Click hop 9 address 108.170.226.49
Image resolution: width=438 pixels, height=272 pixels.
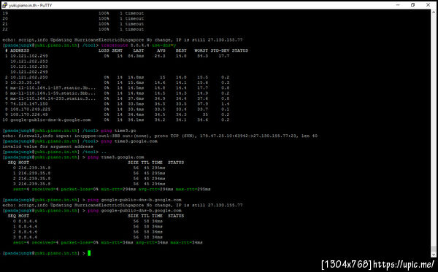click(x=29, y=114)
